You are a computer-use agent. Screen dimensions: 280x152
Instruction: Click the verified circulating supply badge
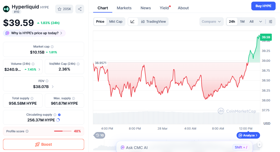(59, 115)
